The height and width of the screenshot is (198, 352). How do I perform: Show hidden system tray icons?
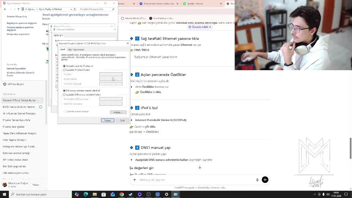(x=315, y=194)
